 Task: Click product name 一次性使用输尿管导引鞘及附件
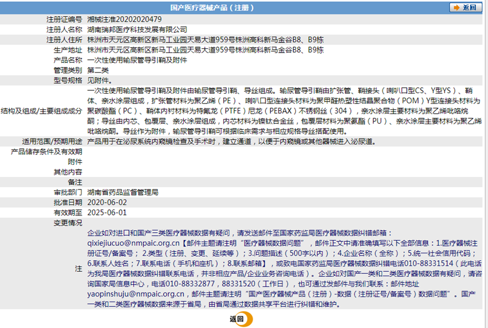point(137,60)
